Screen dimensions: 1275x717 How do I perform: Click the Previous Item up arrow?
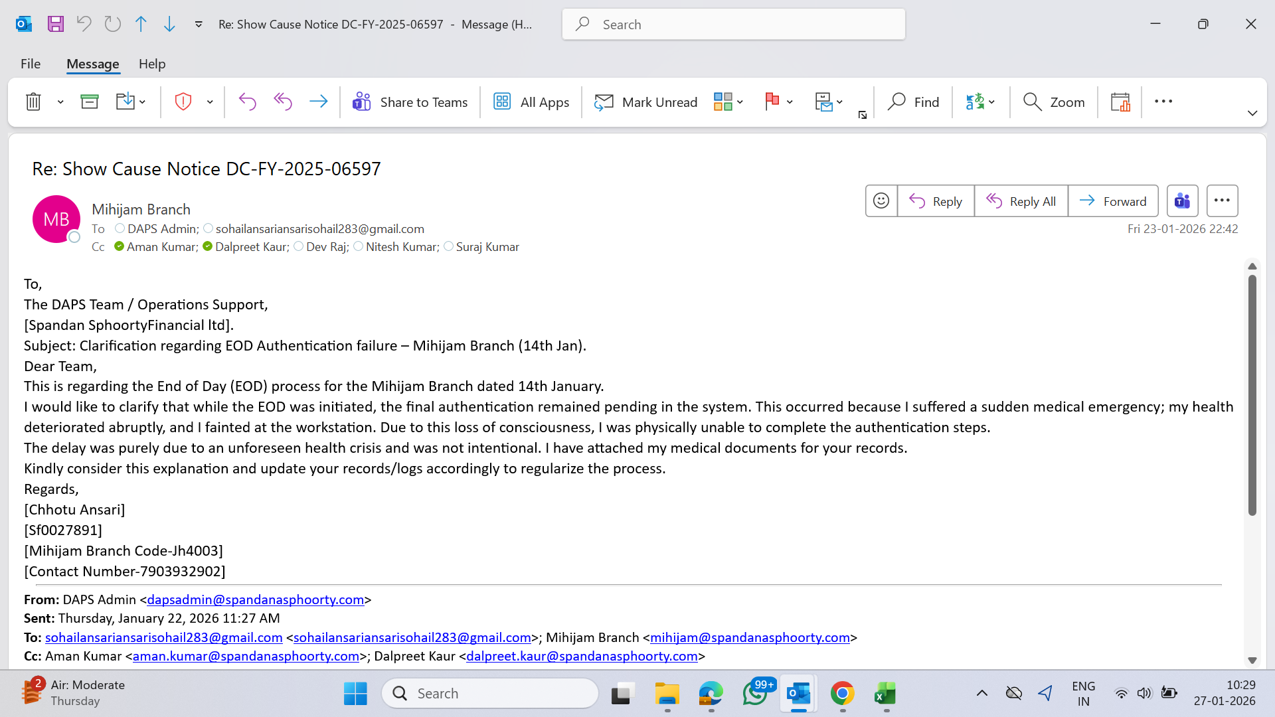coord(141,24)
